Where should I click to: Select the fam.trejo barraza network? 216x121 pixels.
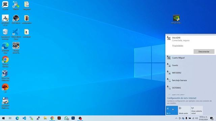191,80
